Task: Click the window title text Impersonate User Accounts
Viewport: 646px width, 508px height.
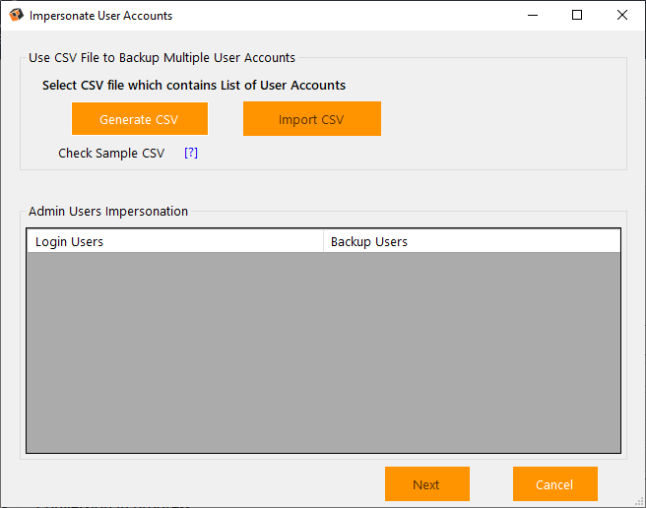Action: [x=100, y=16]
